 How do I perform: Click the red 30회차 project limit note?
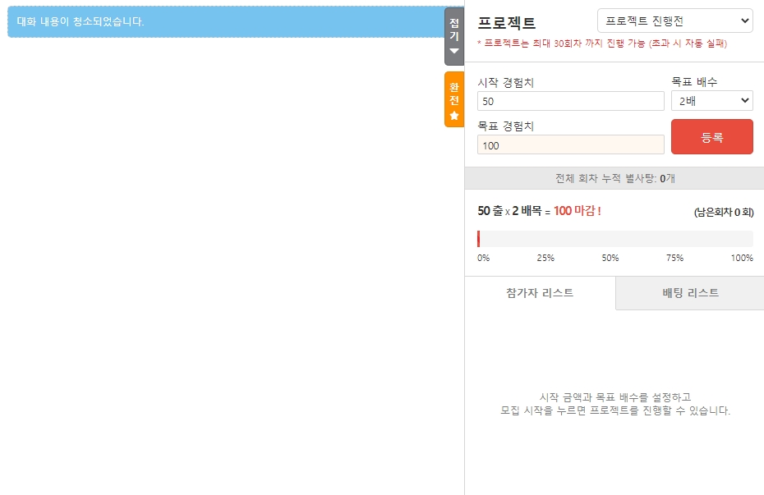[602, 44]
